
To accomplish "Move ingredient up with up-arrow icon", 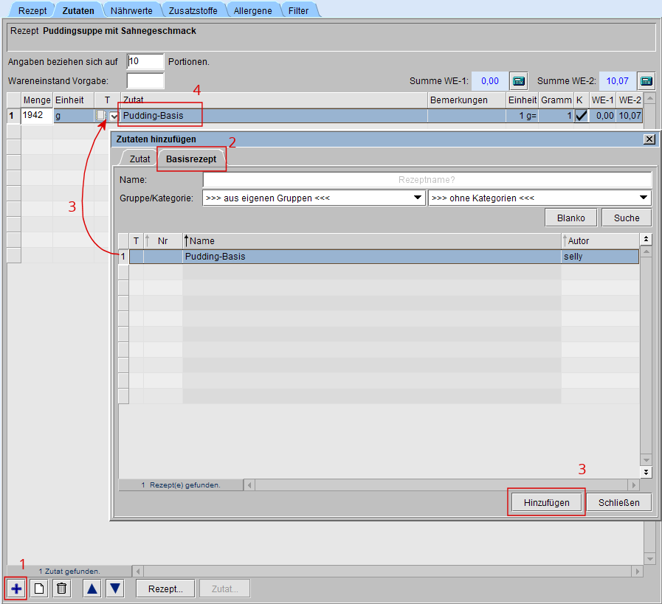I will point(92,588).
